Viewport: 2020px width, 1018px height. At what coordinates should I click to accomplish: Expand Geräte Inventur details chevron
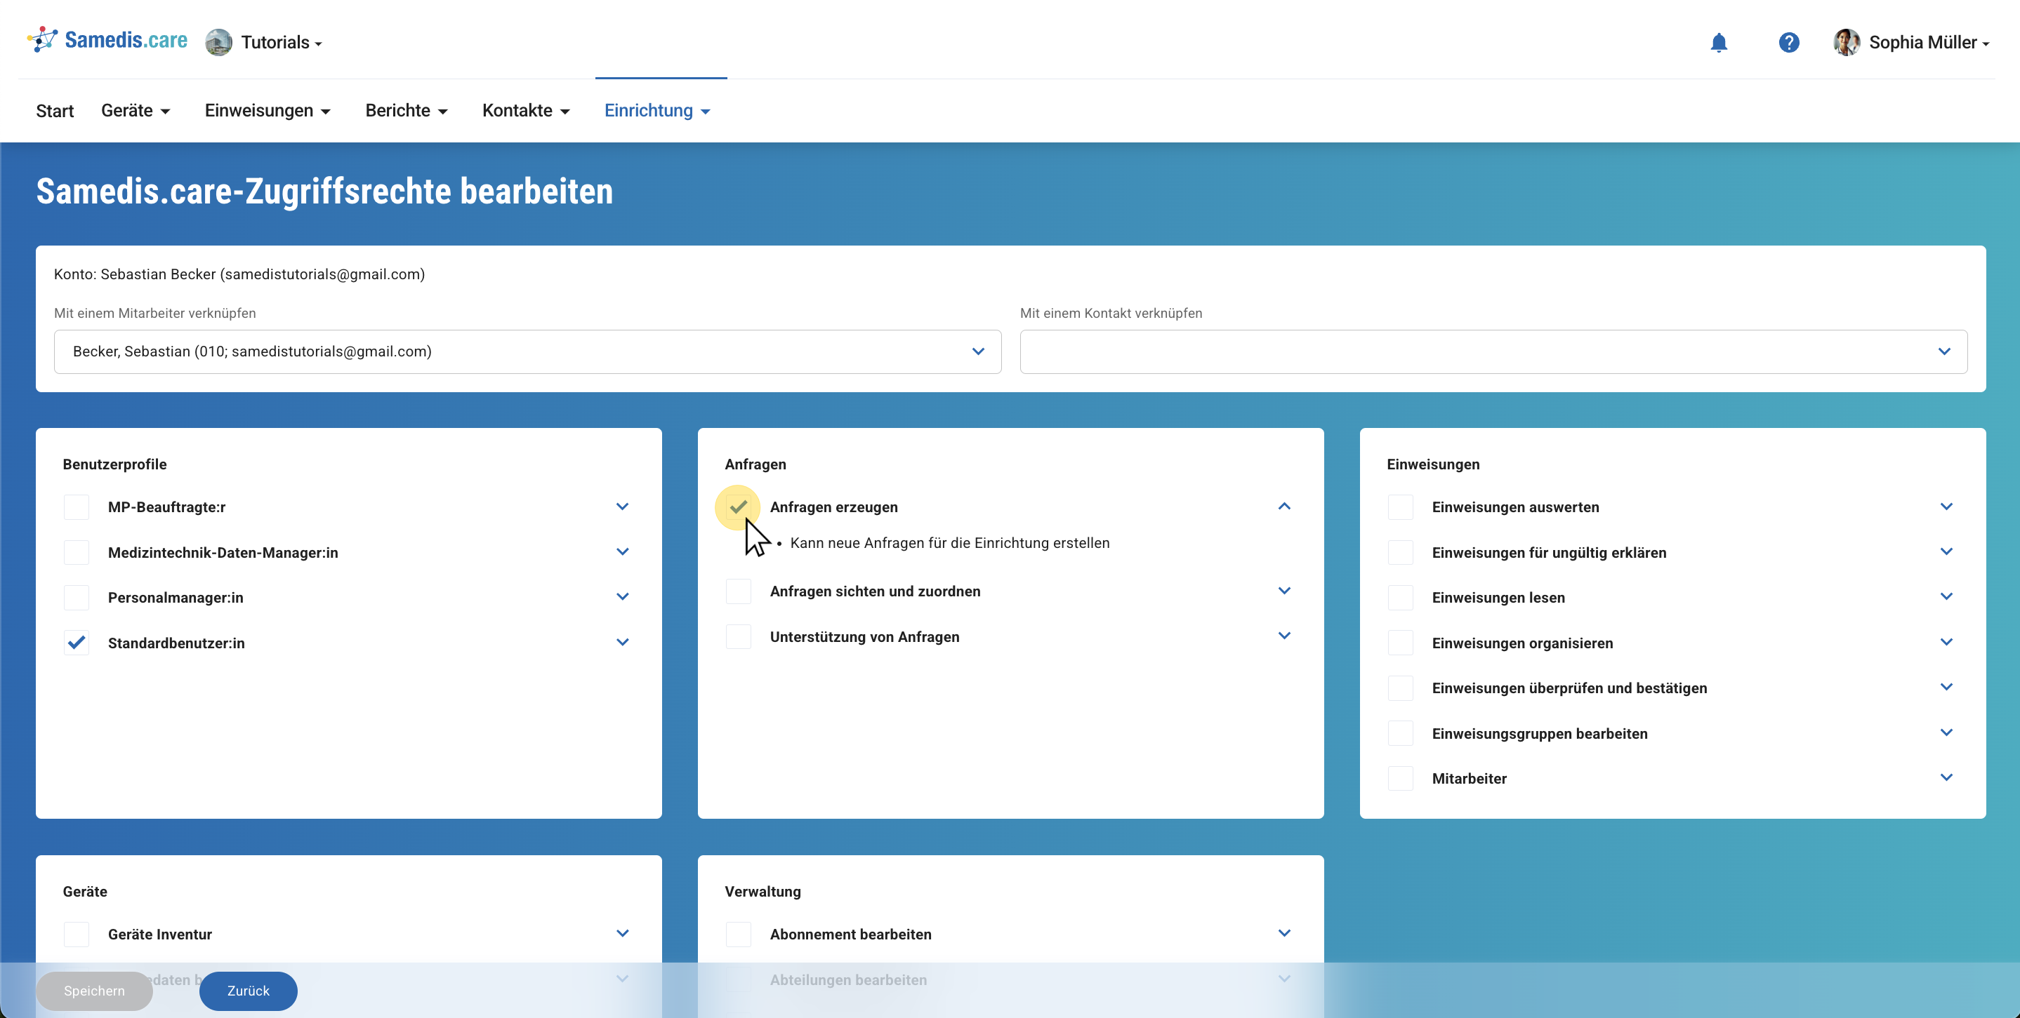622,933
